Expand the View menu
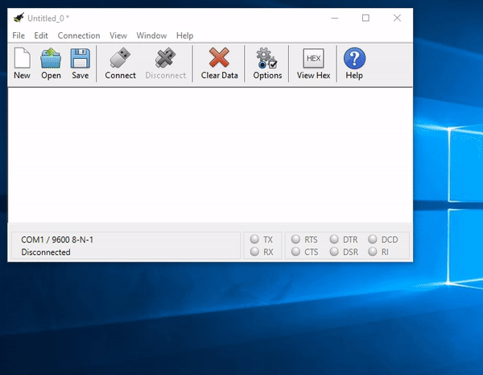This screenshot has height=375, width=483. (x=118, y=35)
